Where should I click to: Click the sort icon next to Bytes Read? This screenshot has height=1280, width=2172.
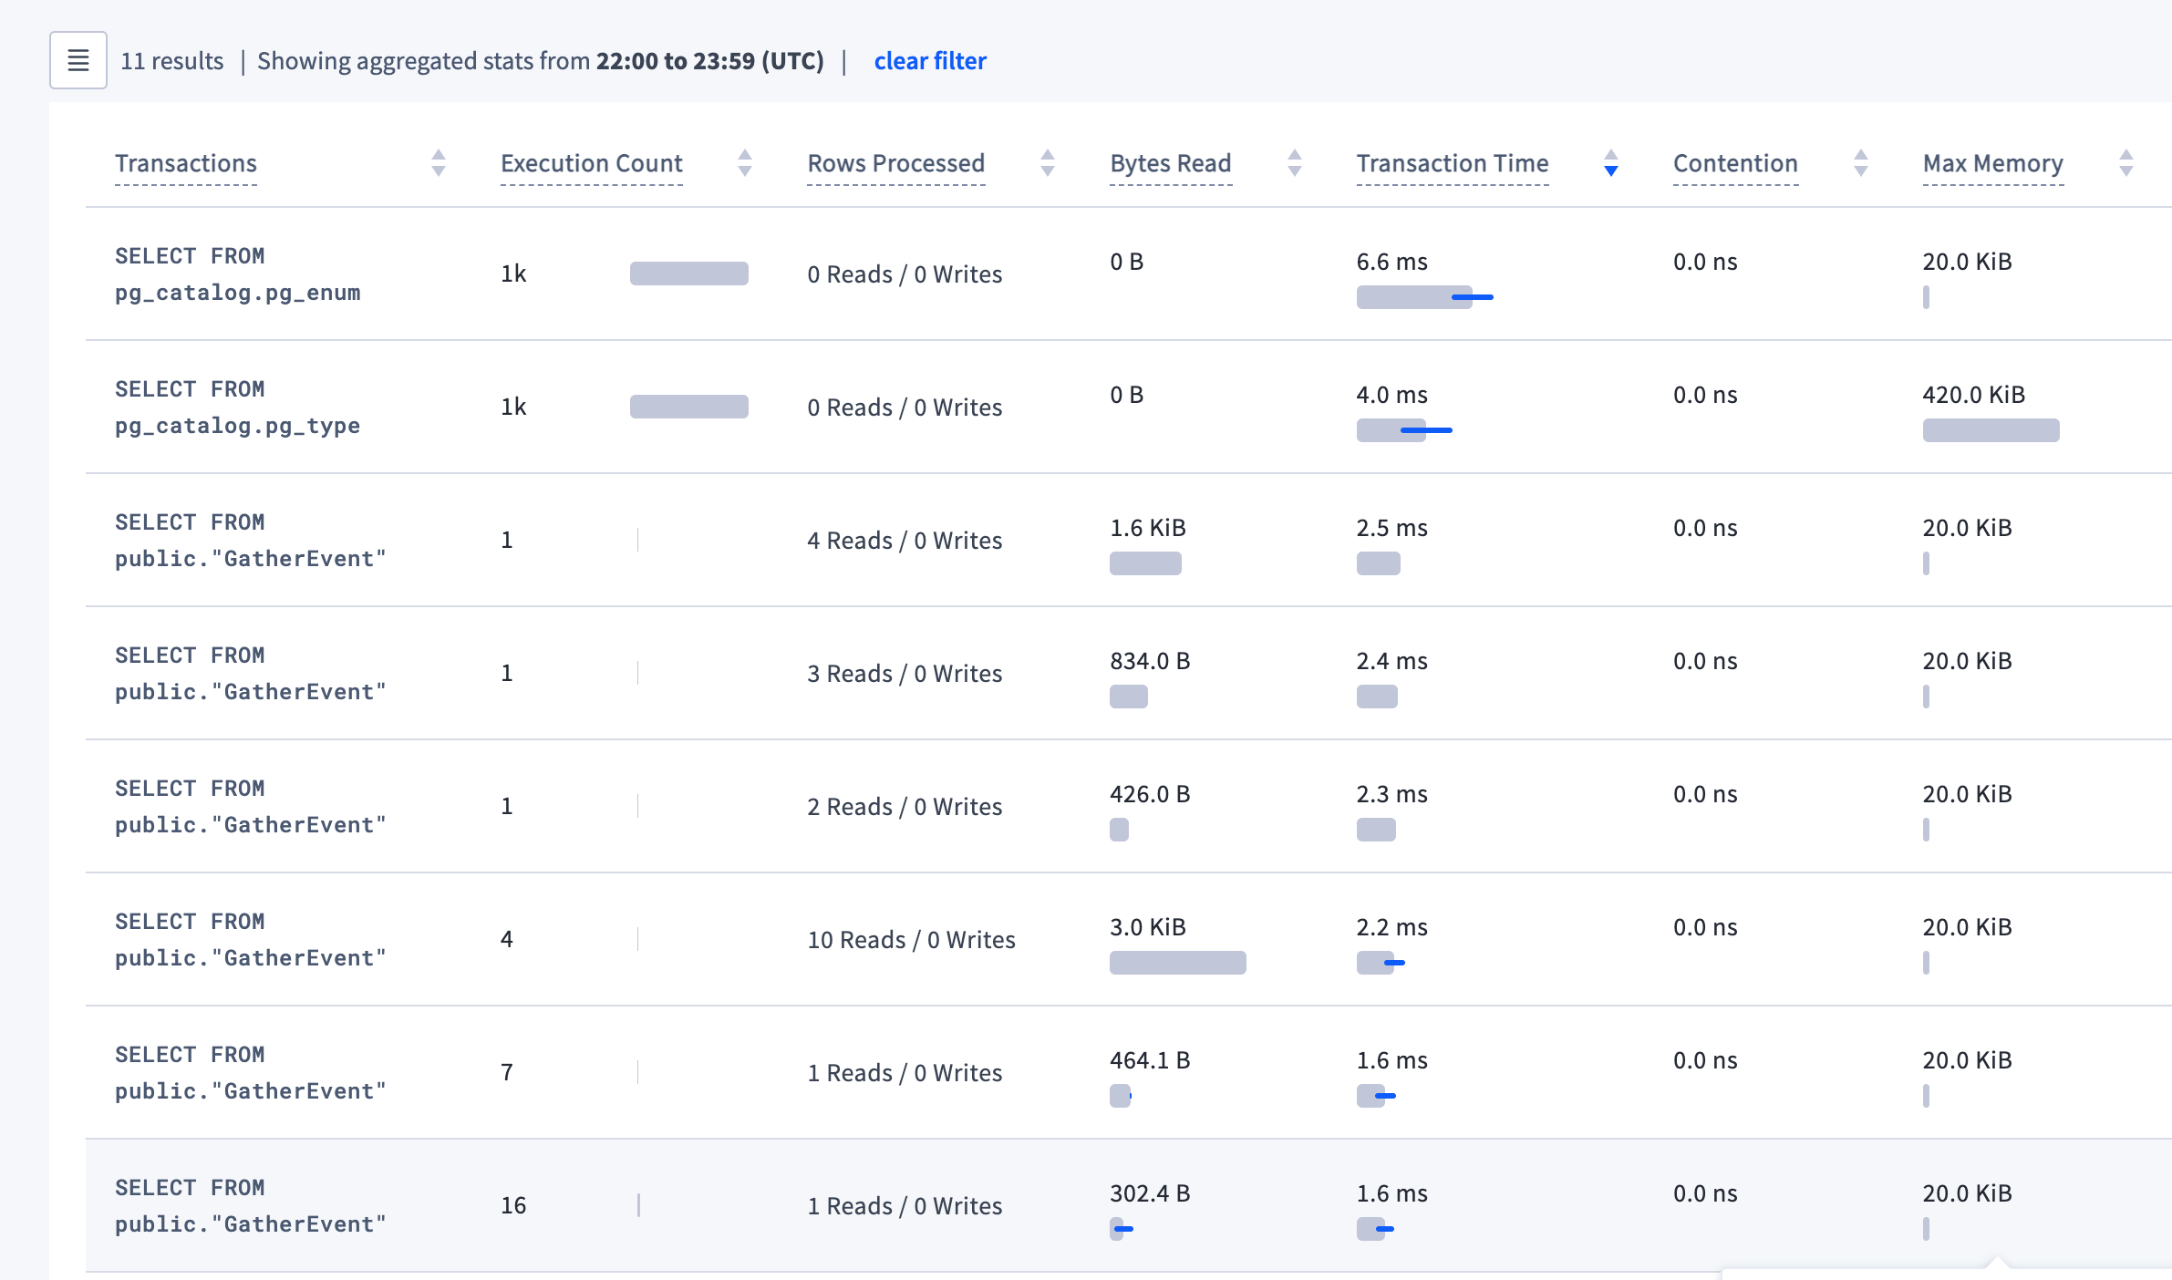coord(1295,163)
